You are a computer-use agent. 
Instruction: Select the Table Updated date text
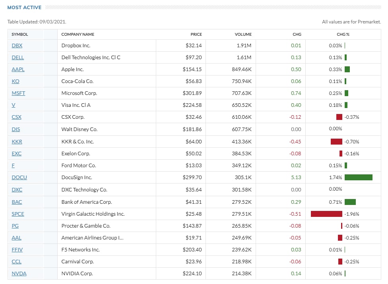point(37,22)
